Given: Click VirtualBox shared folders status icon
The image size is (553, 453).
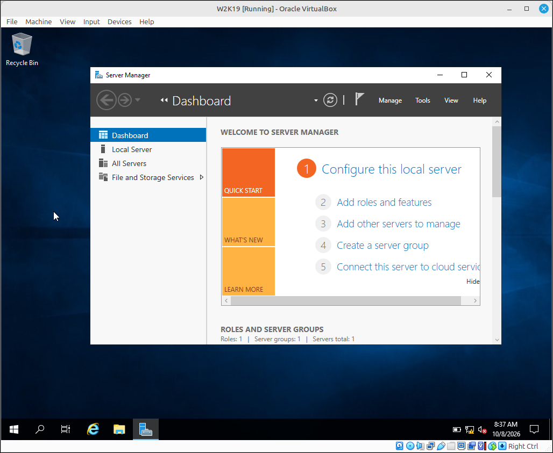Looking at the screenshot, I should pos(451,446).
